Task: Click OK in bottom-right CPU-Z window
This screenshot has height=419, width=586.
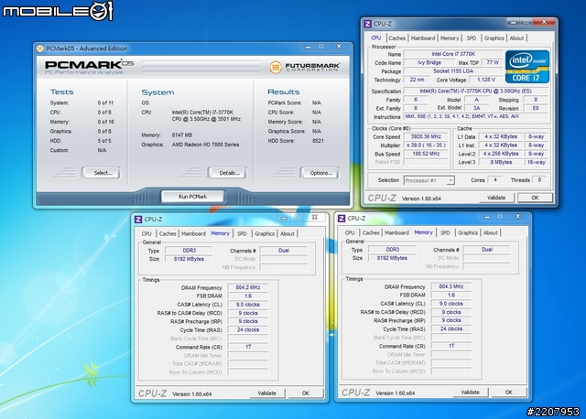Action: (509, 392)
